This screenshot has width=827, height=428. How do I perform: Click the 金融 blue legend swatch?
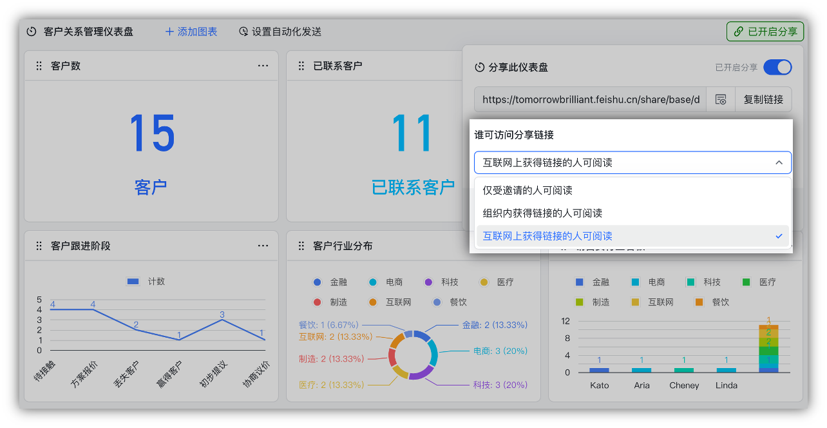318,282
